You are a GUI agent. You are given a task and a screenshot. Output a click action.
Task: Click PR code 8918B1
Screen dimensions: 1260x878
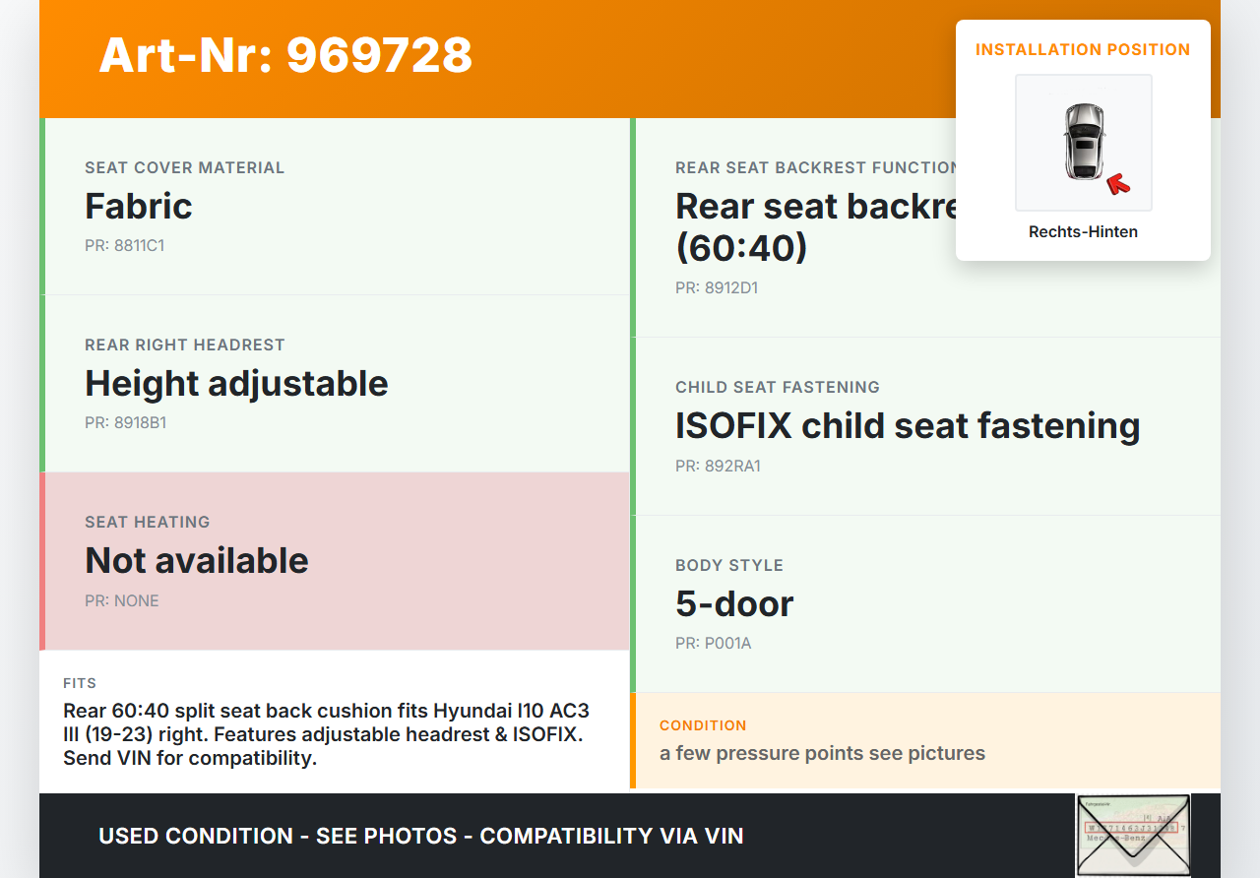tap(125, 423)
